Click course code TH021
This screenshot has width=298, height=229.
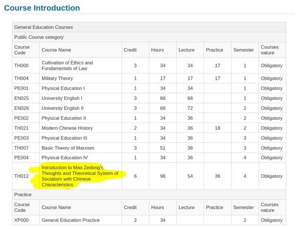pyautogui.click(x=21, y=128)
